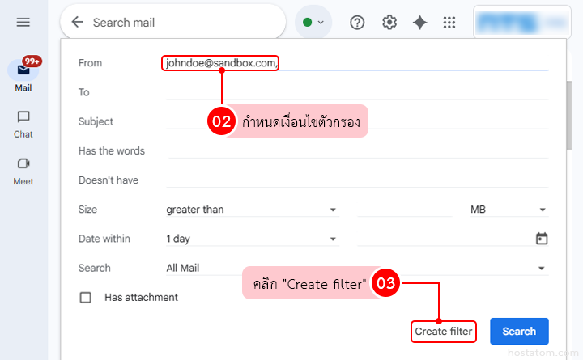This screenshot has height=360, width=583.
Task: Click the Gemini sparkle icon
Action: coord(419,23)
